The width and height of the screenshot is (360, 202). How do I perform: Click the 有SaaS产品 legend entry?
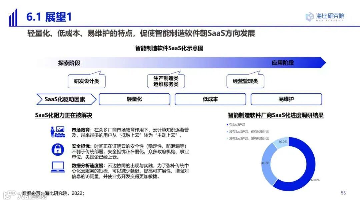236,125
